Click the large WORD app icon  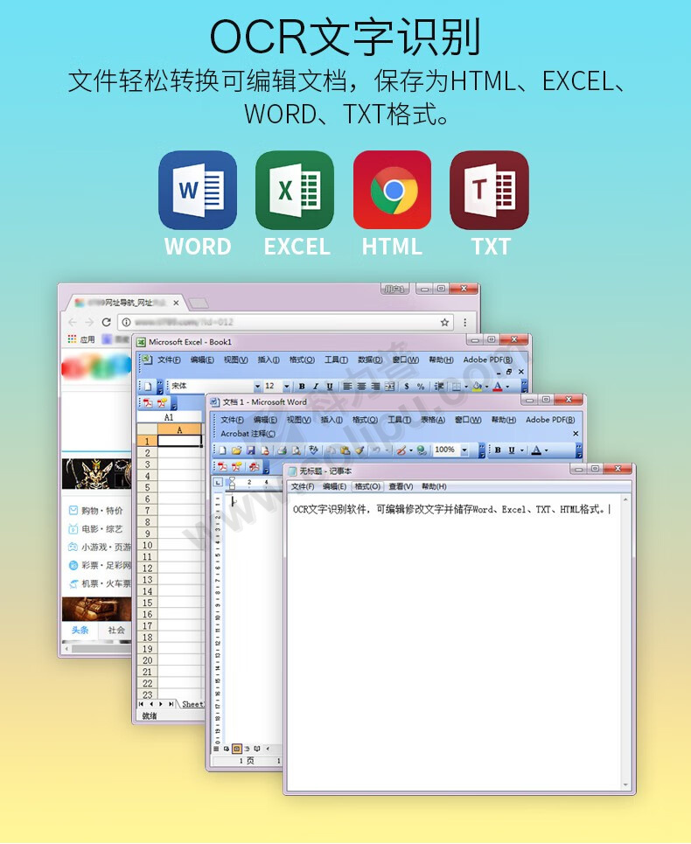tap(198, 190)
